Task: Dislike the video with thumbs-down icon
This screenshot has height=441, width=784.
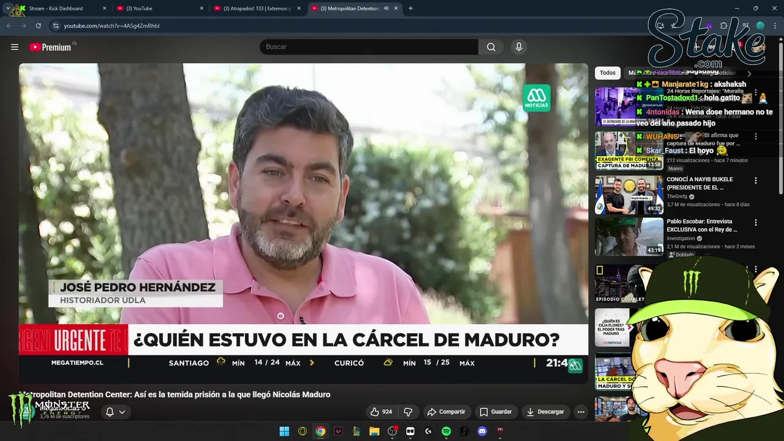Action: click(x=408, y=412)
